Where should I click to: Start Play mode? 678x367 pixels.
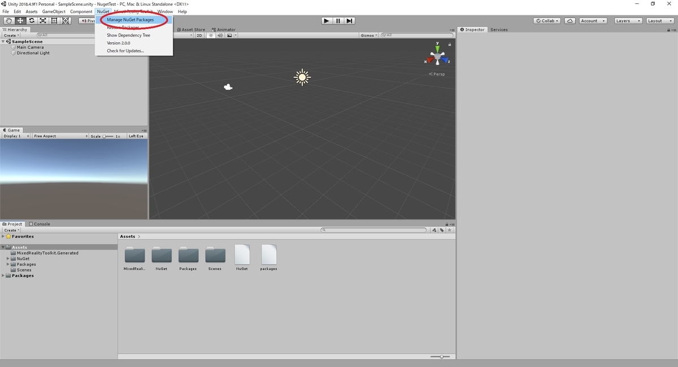coord(327,21)
